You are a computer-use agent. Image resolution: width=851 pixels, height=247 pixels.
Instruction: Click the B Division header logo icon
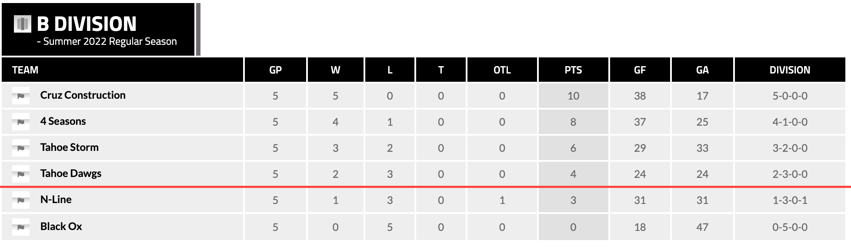click(23, 24)
